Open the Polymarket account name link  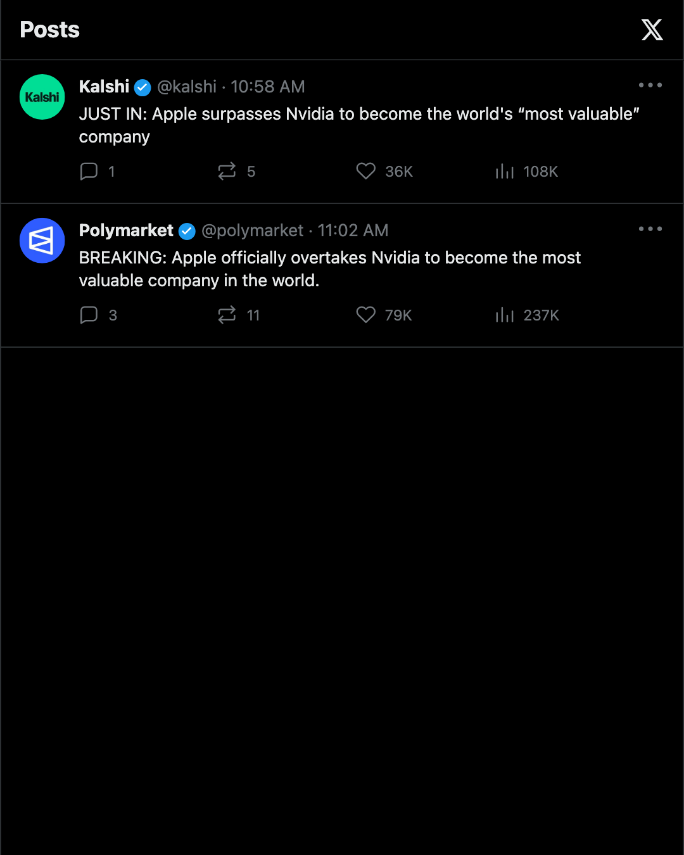(x=126, y=231)
